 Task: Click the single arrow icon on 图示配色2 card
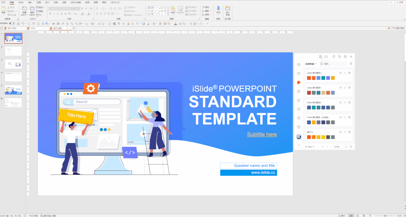[x=345, y=102]
